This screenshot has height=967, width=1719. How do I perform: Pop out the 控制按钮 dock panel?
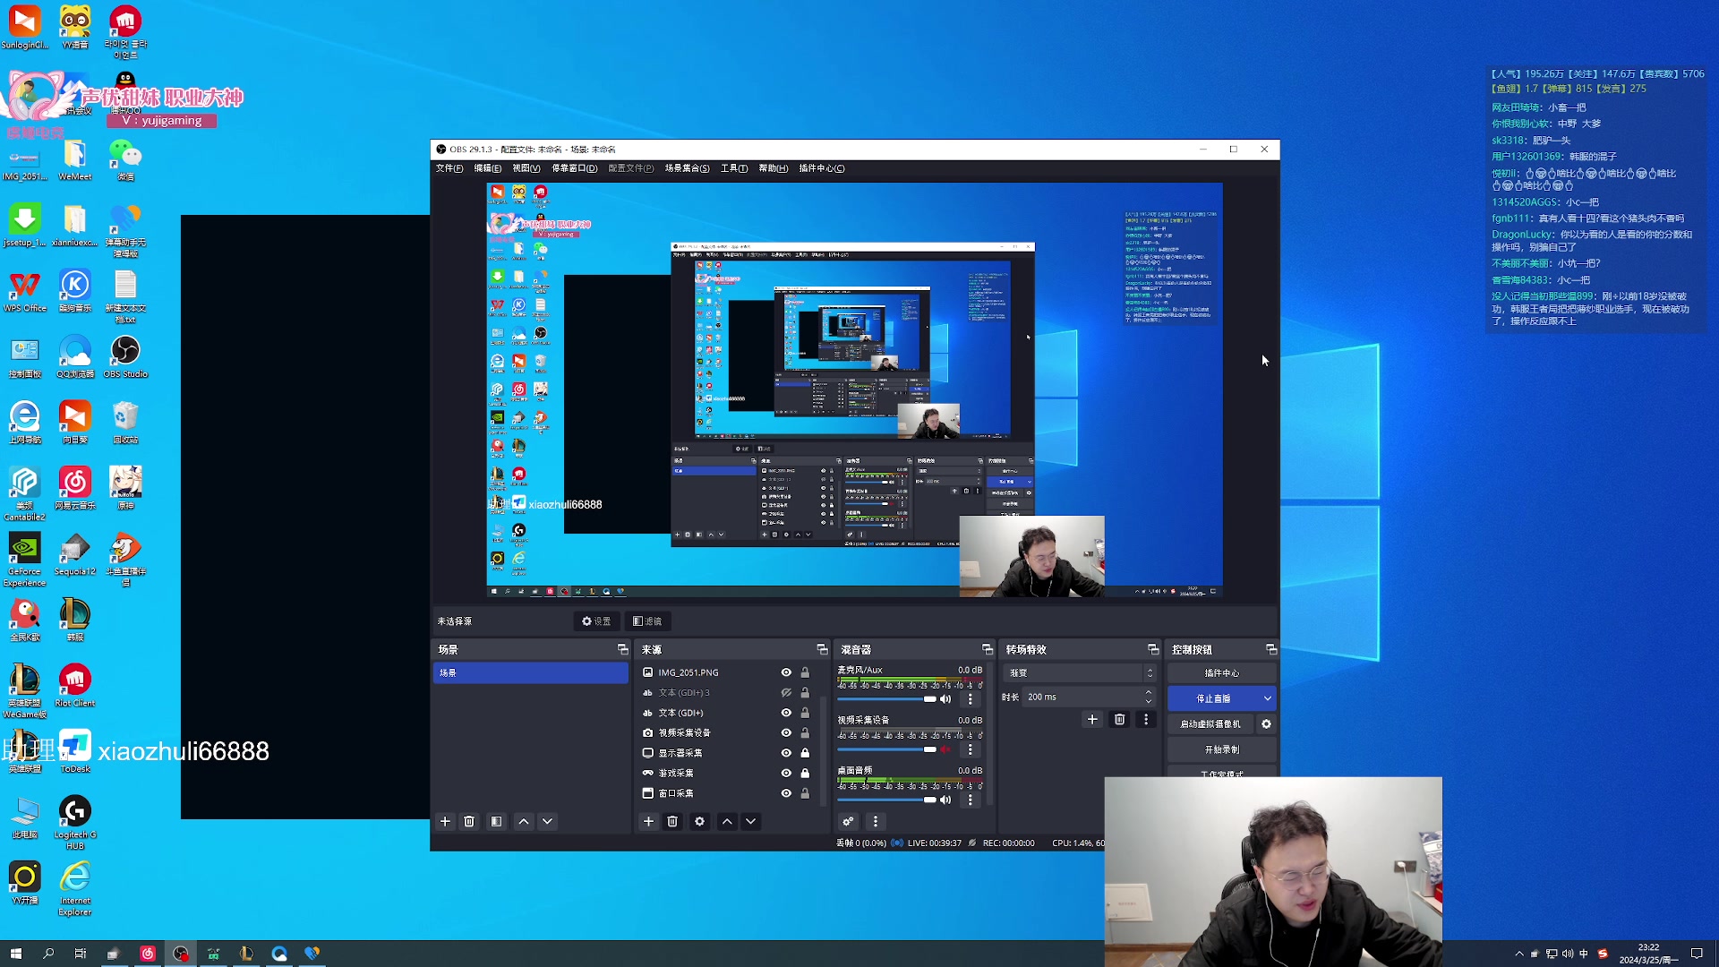coord(1270,649)
